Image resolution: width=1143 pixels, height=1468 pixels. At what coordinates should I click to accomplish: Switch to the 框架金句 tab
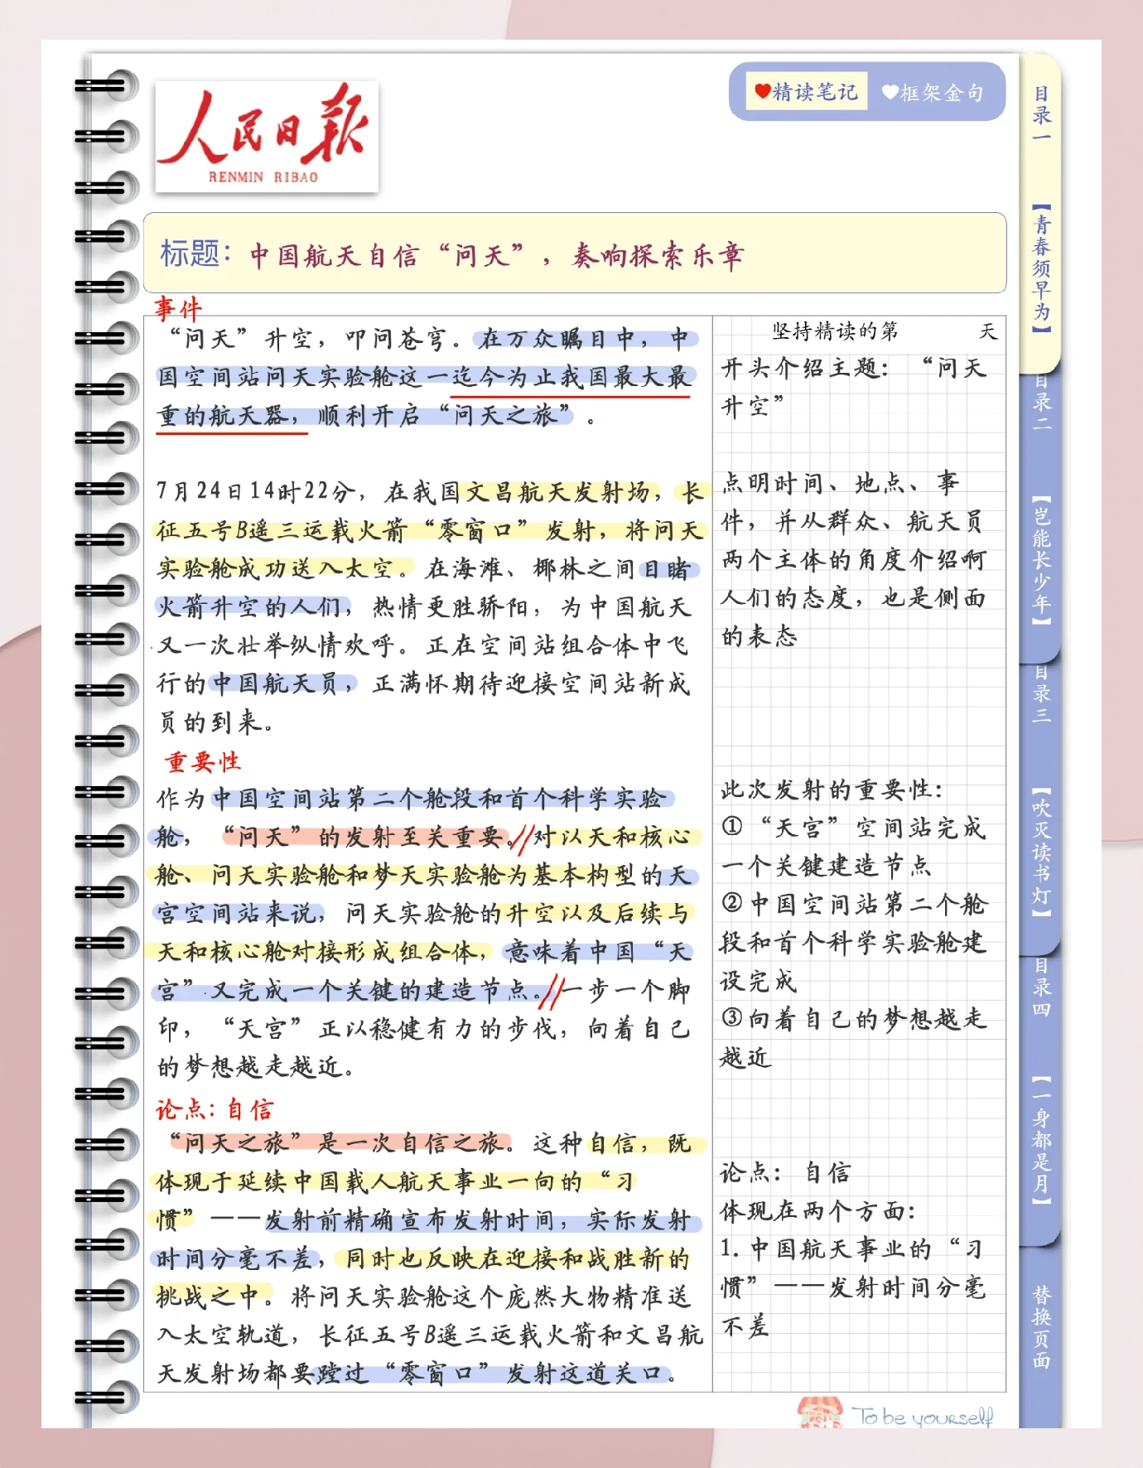click(933, 93)
